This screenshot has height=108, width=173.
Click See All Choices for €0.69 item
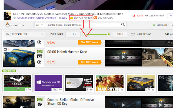pyautogui.click(x=89, y=42)
